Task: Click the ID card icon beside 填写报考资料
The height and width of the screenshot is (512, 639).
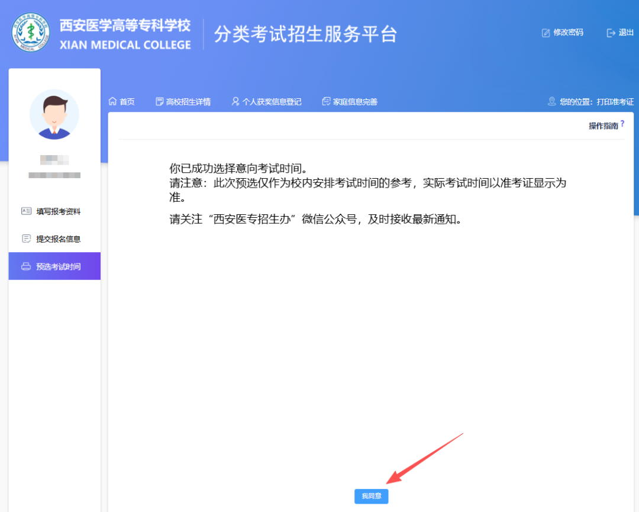Action: [x=26, y=211]
